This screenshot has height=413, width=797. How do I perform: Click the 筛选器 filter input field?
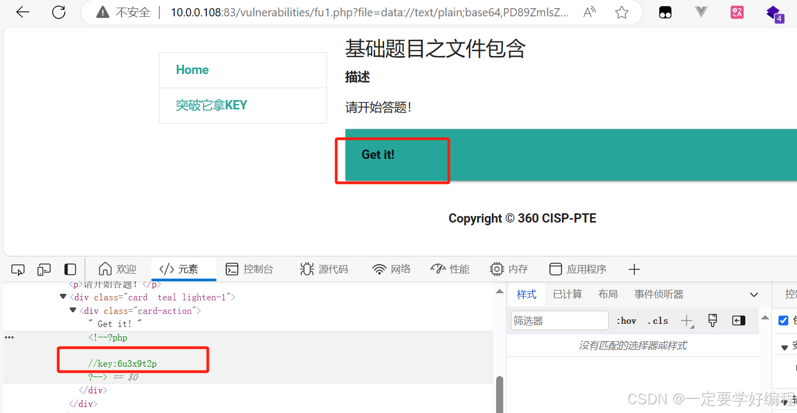tap(559, 320)
